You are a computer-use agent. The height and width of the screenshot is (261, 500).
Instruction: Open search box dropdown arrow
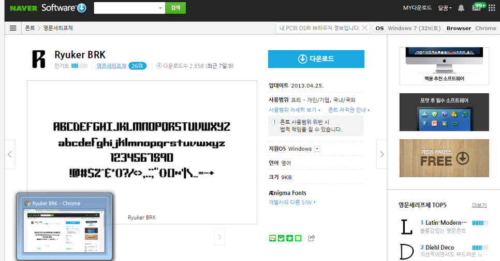pyautogui.click(x=160, y=8)
